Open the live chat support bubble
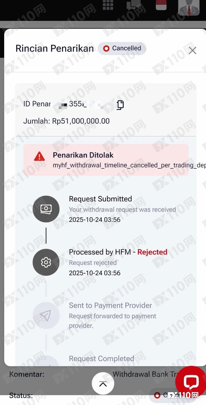Screen dimensions: 206x405 coord(191,382)
